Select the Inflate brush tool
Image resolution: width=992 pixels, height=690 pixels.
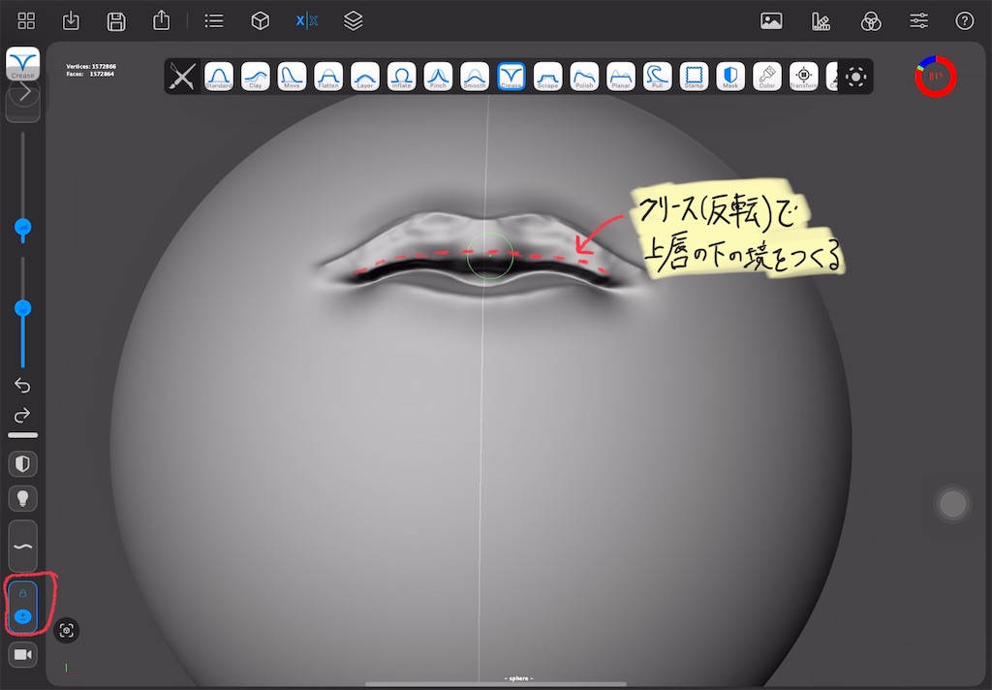pyautogui.click(x=402, y=76)
